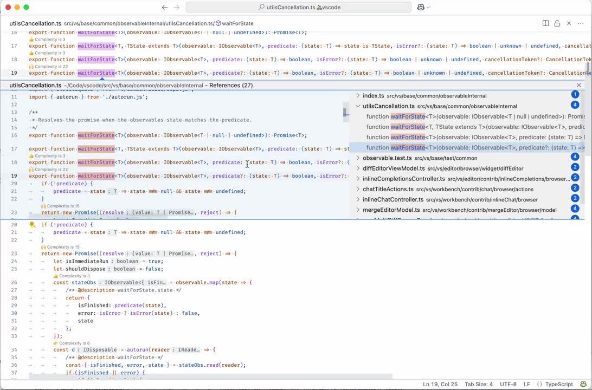This screenshot has height=390, width=592.
Task: Click the waitForState symbol icon in the breadcrumb
Action: (218, 23)
